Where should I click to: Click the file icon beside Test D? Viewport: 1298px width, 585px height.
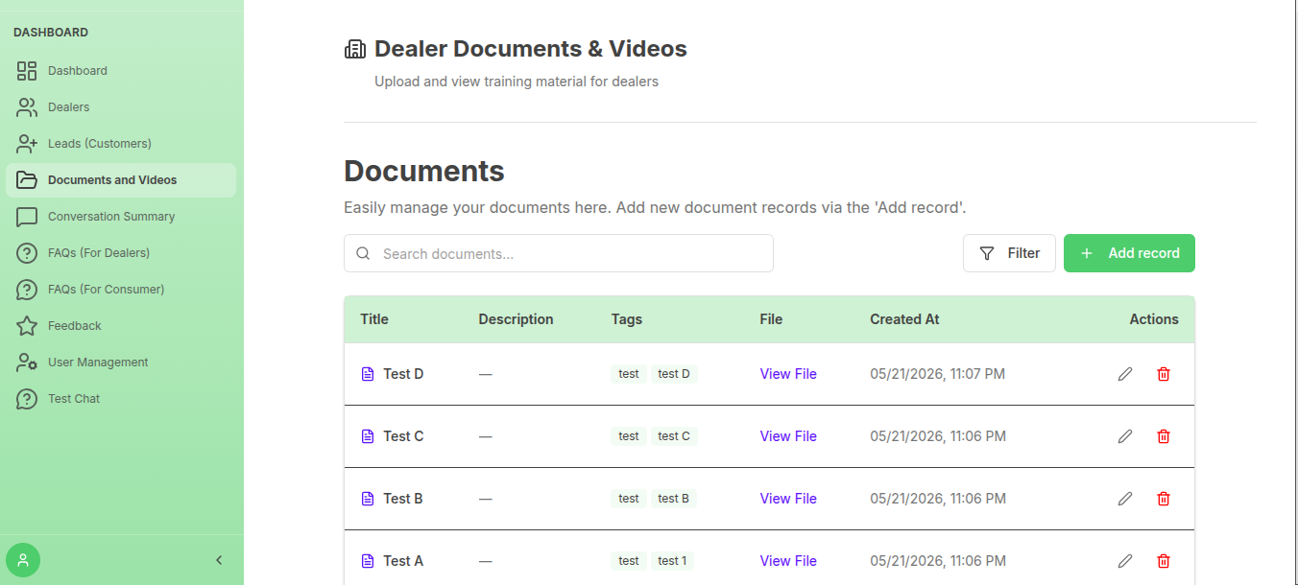368,374
